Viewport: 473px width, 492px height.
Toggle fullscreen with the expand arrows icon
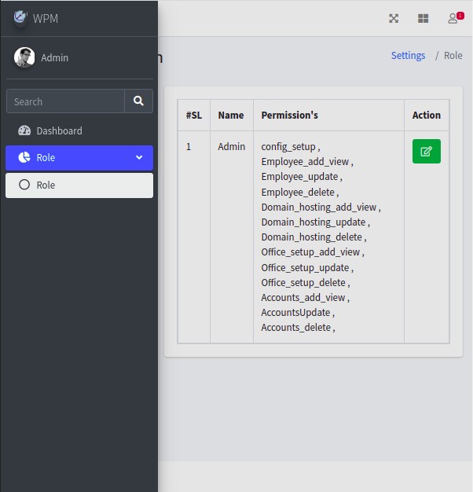click(x=394, y=18)
